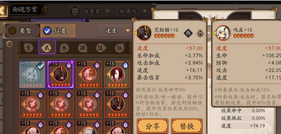Click the brush icon in the 荒骷髅 detail panel
281x134 pixels.
(x=188, y=33)
